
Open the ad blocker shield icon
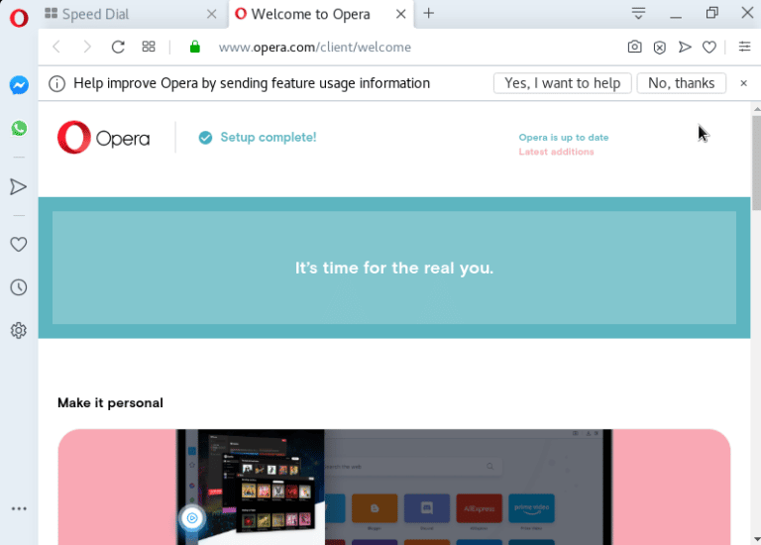click(660, 48)
